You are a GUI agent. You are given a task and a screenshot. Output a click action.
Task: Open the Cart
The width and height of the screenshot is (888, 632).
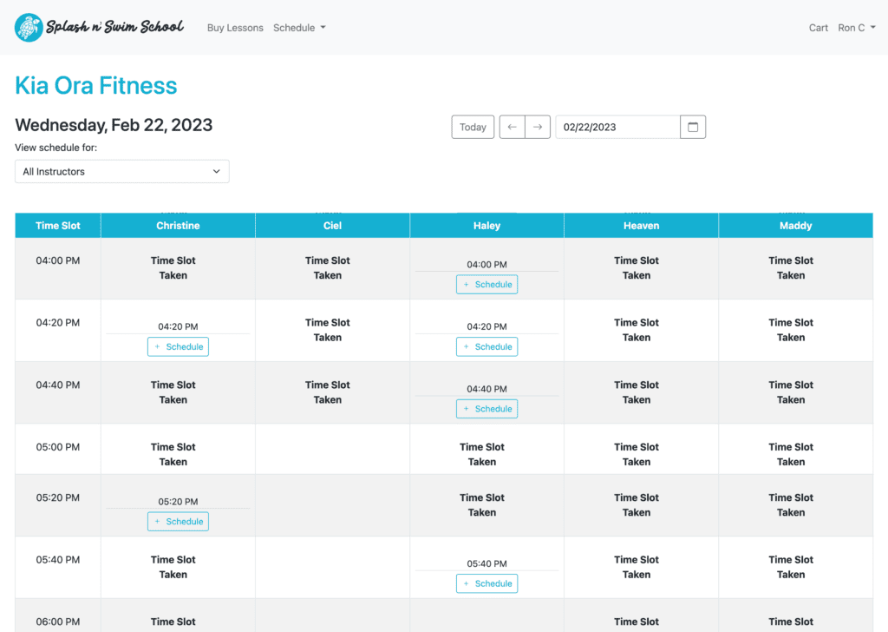pyautogui.click(x=818, y=27)
